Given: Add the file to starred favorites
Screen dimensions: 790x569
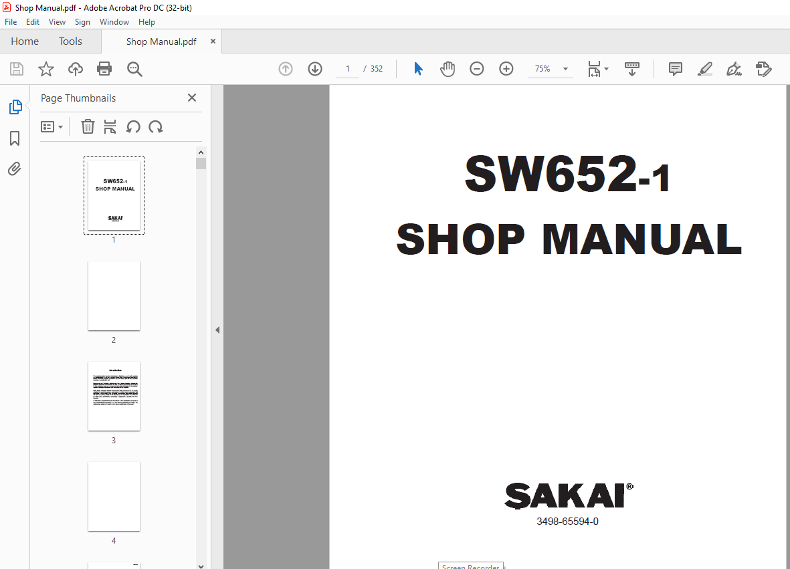Looking at the screenshot, I should click(46, 69).
